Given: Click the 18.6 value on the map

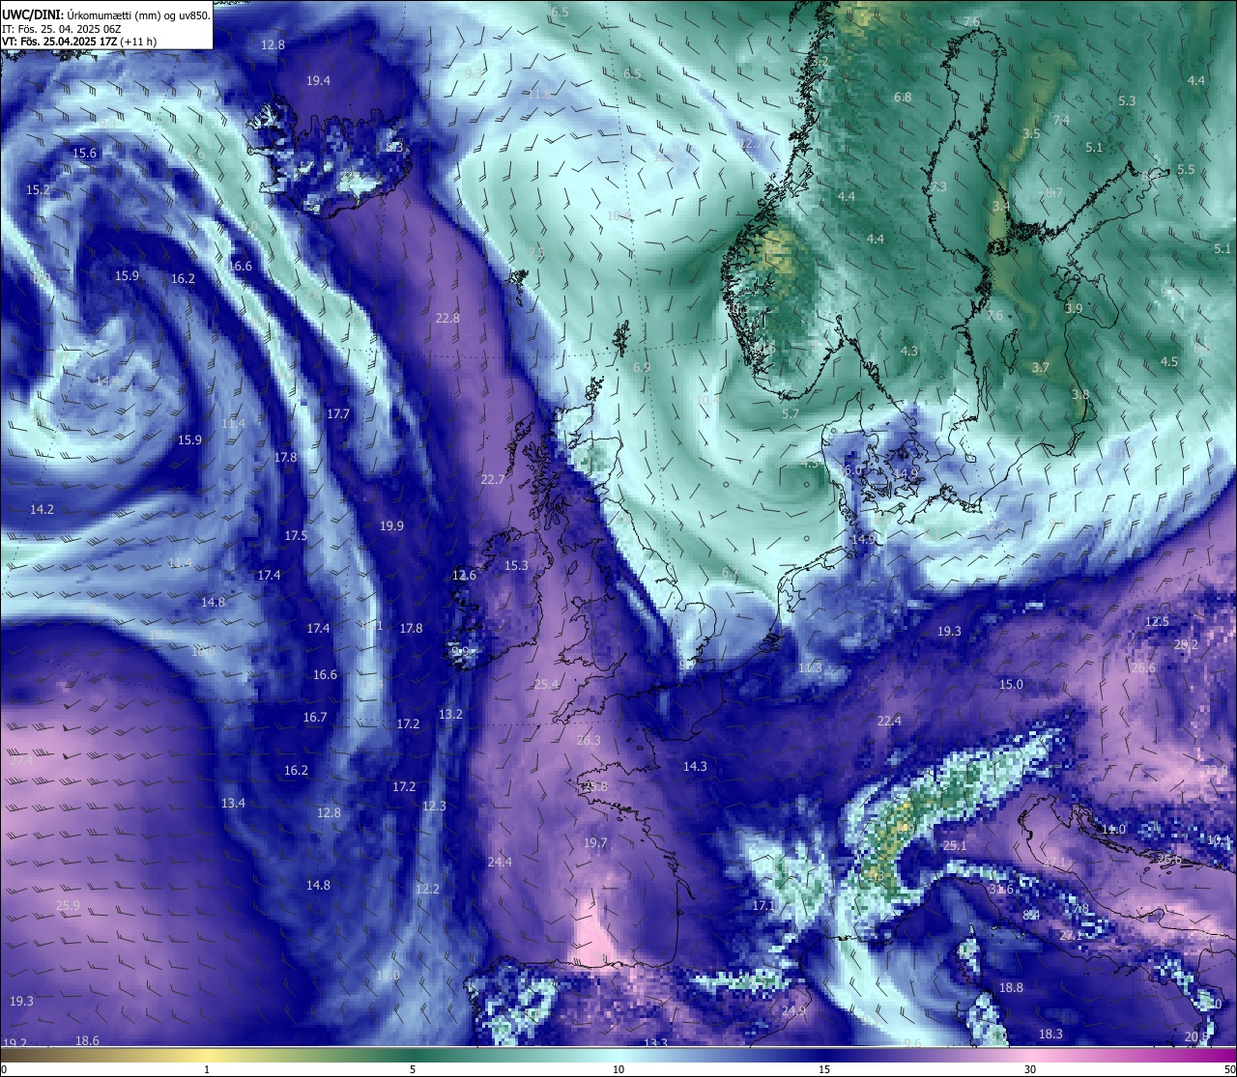Looking at the screenshot, I should [87, 1041].
